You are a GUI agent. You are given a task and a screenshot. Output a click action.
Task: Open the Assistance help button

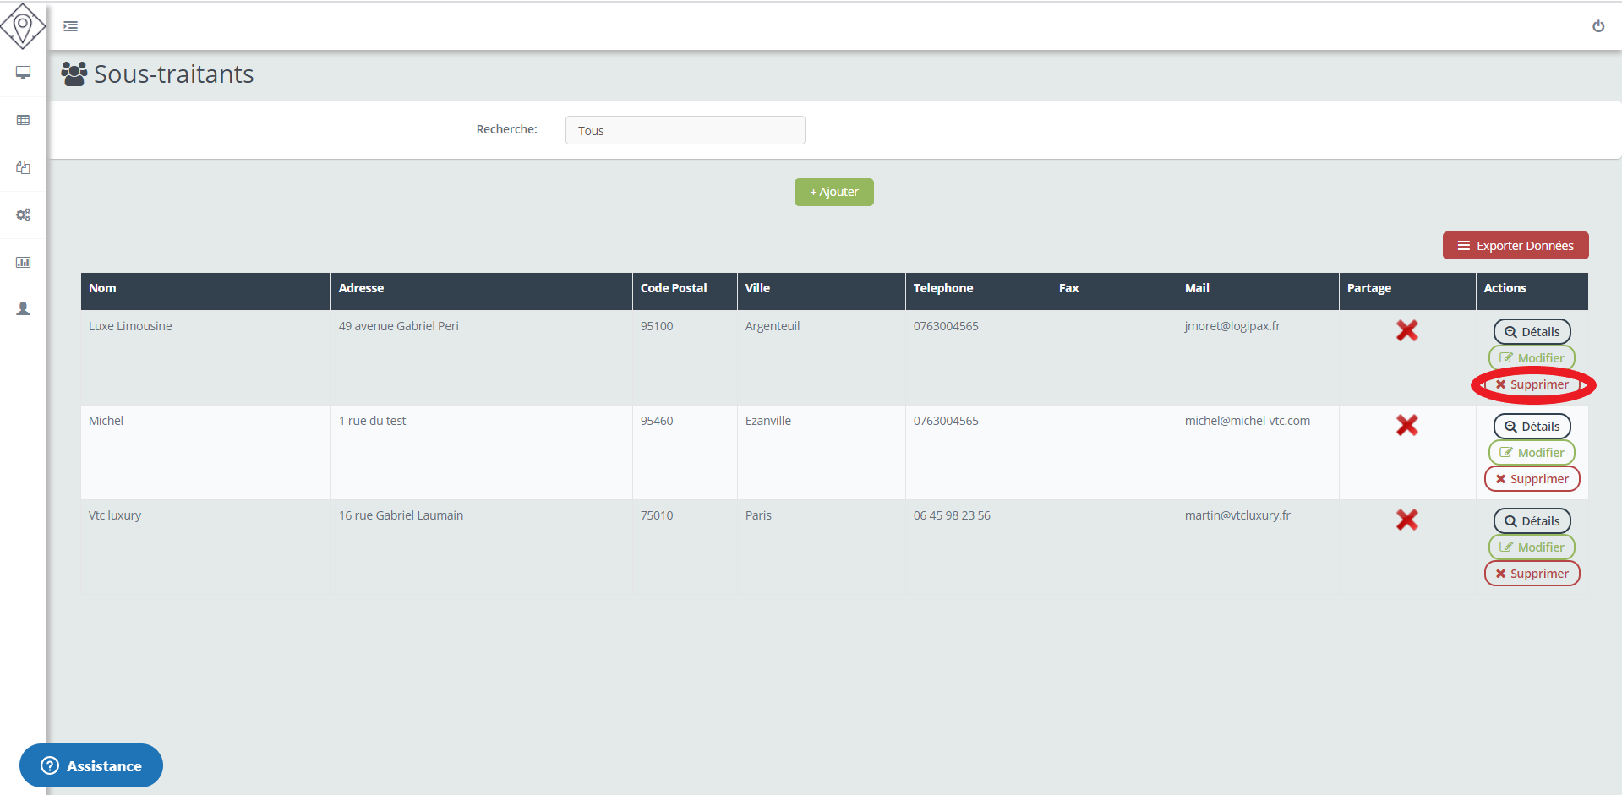[x=91, y=765]
